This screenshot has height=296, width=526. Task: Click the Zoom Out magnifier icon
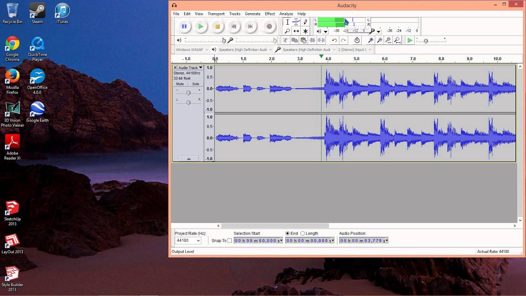point(379,40)
